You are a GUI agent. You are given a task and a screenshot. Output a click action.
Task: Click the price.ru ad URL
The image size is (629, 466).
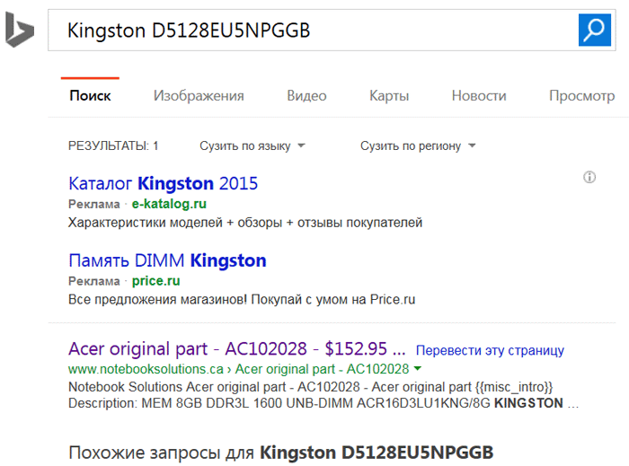click(x=155, y=281)
